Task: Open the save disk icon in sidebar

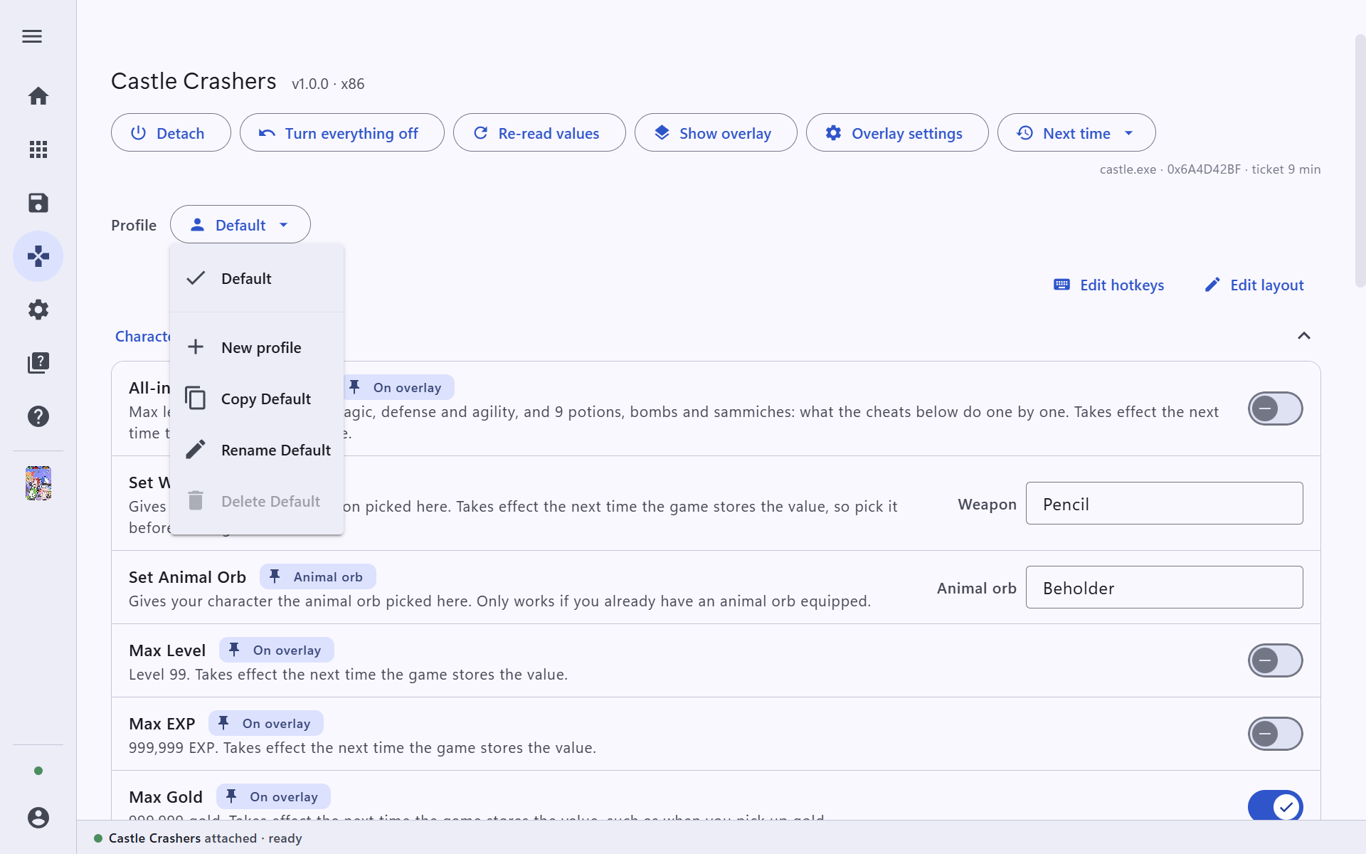Action: [x=38, y=203]
